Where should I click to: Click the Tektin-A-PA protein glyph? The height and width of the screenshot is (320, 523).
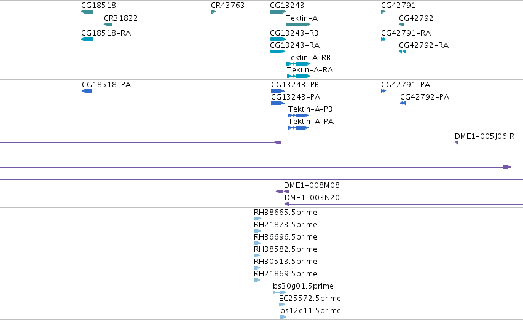[299, 128]
